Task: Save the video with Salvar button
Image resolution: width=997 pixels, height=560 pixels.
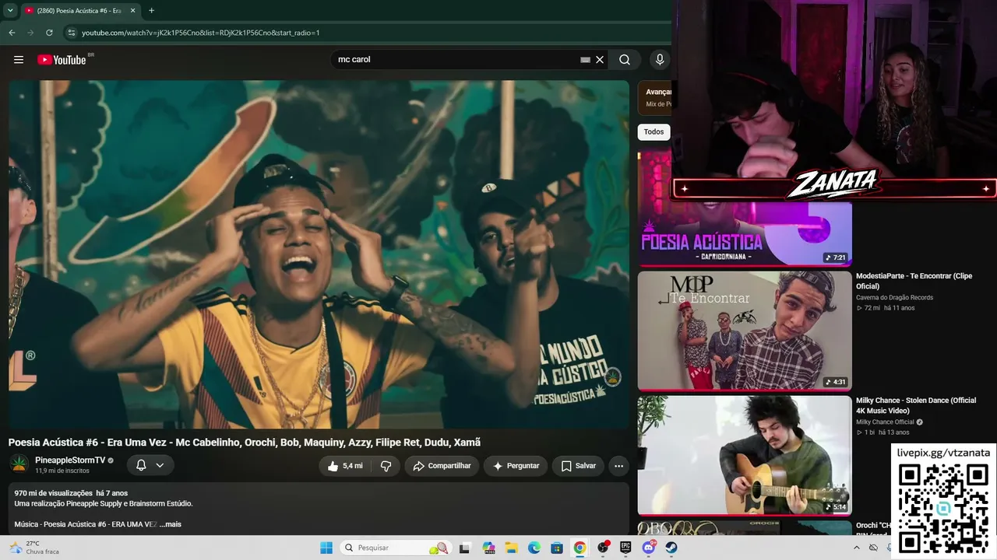Action: (578, 466)
